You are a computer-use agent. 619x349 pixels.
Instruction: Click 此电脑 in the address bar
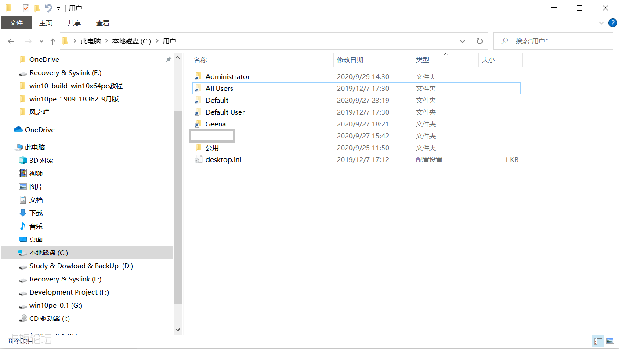[x=91, y=41]
